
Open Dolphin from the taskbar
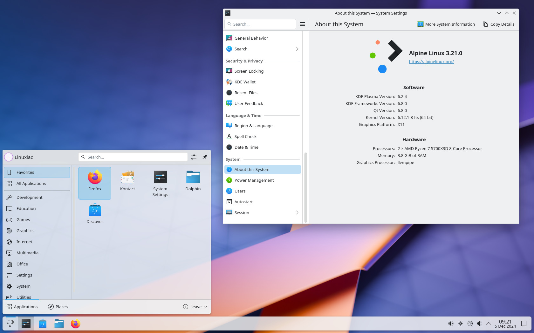point(59,323)
